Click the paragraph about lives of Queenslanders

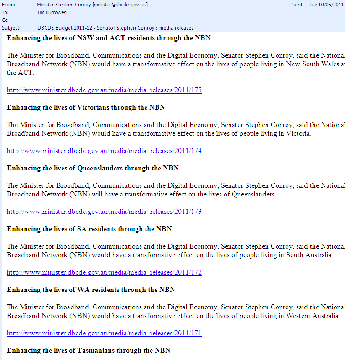click(176, 190)
